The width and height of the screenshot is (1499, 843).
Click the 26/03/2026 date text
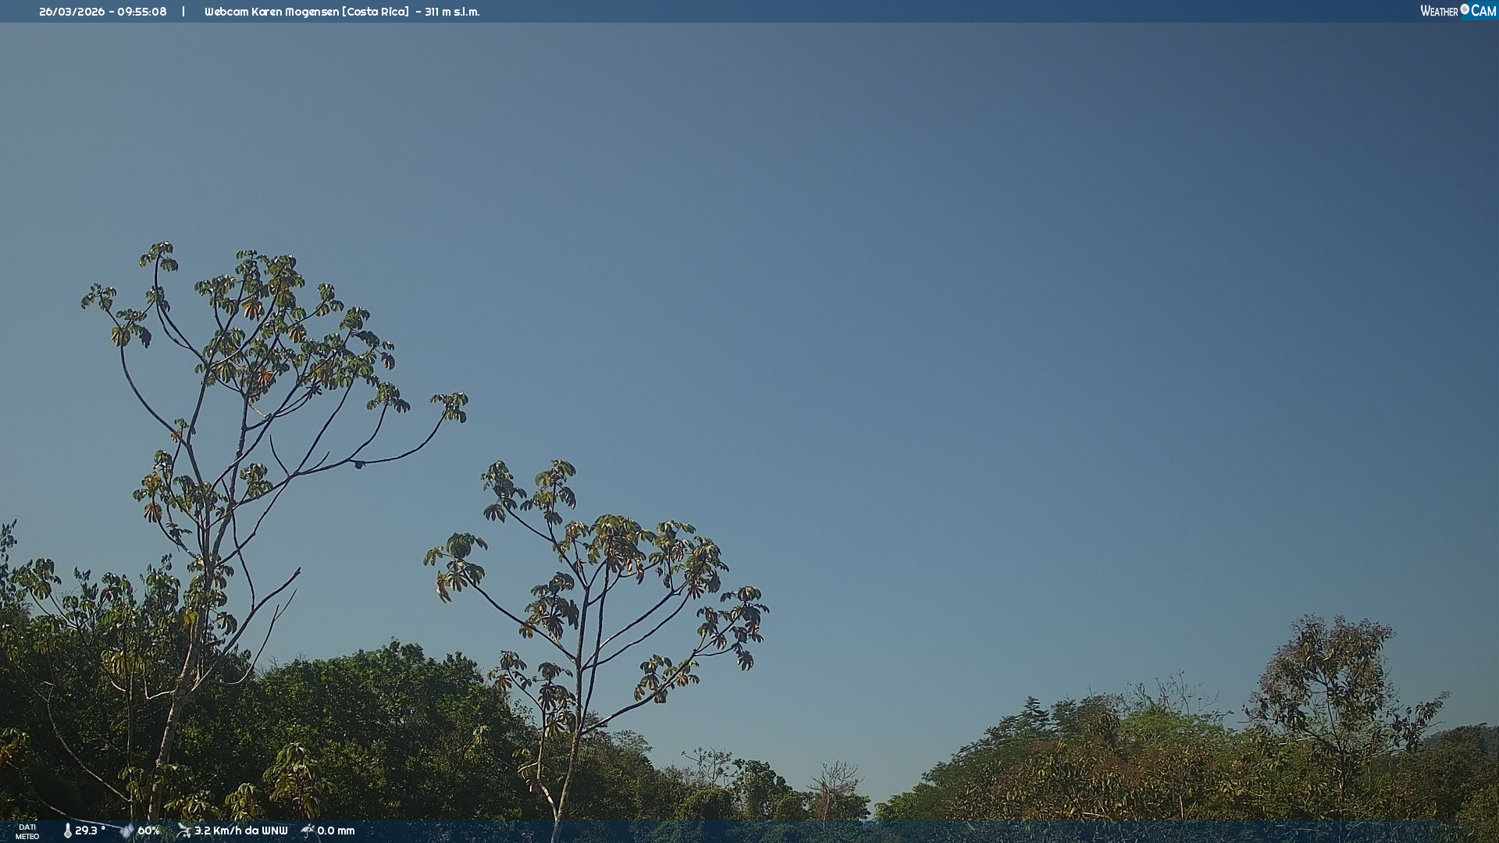72,12
